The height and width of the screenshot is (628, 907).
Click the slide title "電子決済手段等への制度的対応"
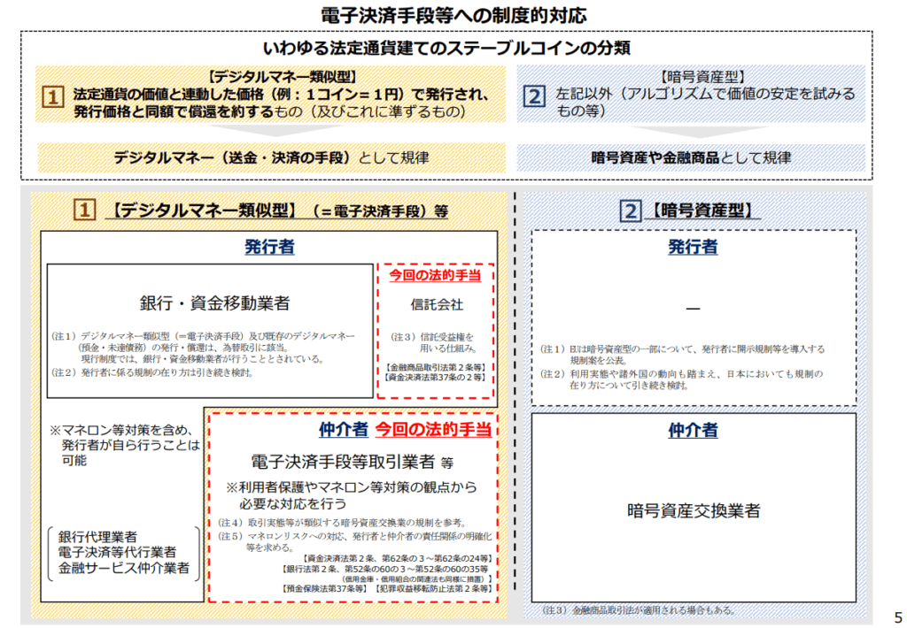click(x=453, y=14)
